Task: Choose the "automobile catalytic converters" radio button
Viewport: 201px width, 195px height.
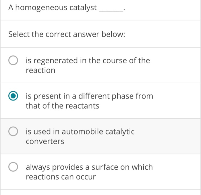Action: click(x=13, y=132)
